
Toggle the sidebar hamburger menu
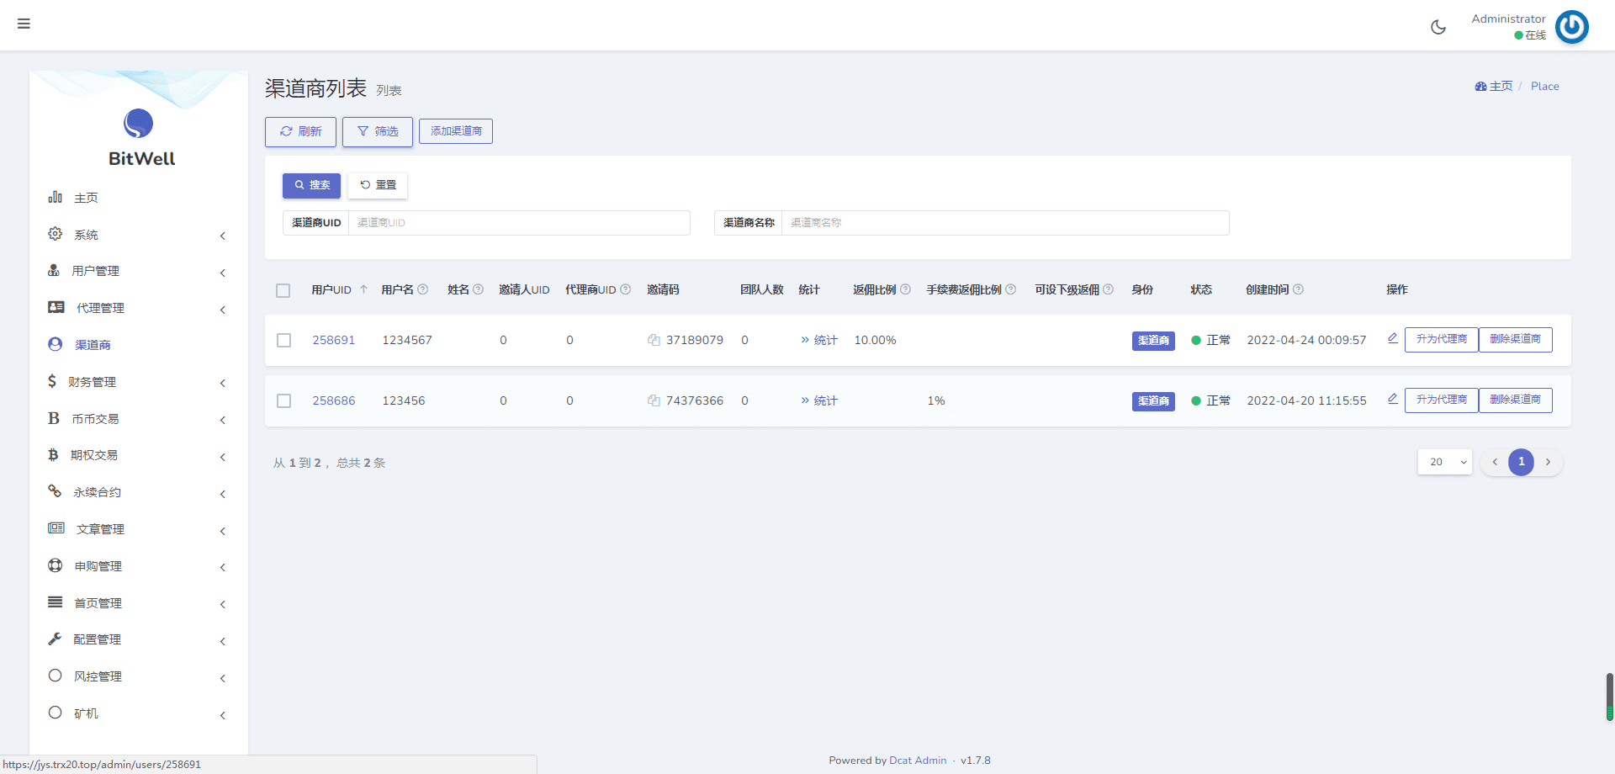(24, 24)
